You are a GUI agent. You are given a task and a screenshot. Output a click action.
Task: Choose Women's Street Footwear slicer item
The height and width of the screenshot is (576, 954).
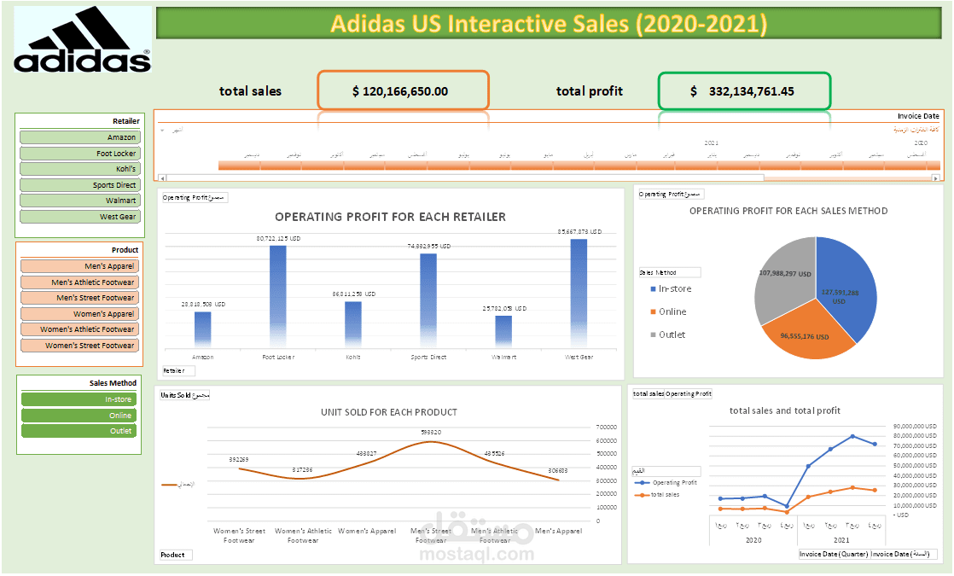(x=79, y=345)
